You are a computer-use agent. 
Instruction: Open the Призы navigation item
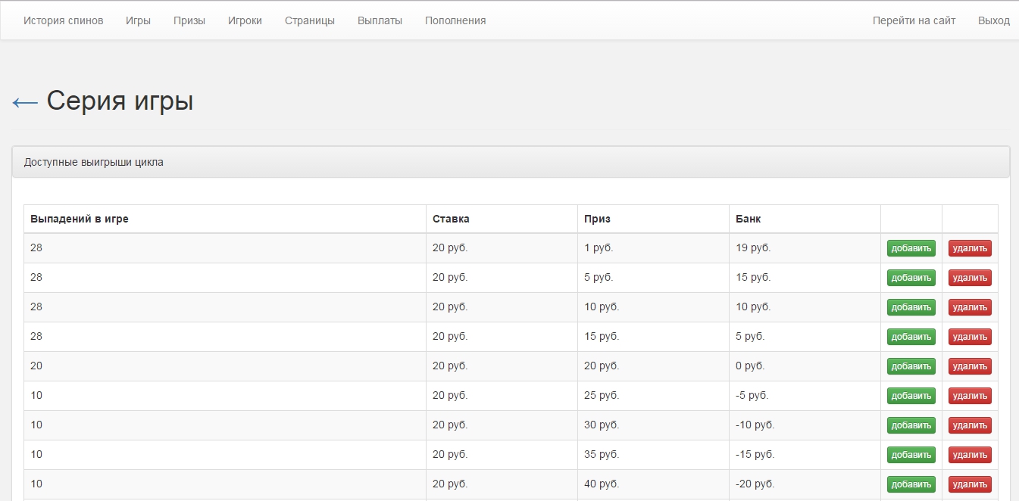pos(189,20)
